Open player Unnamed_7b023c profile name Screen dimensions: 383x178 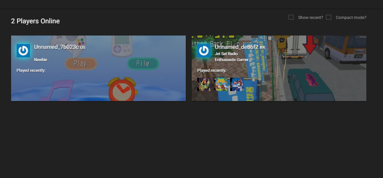coord(56,47)
